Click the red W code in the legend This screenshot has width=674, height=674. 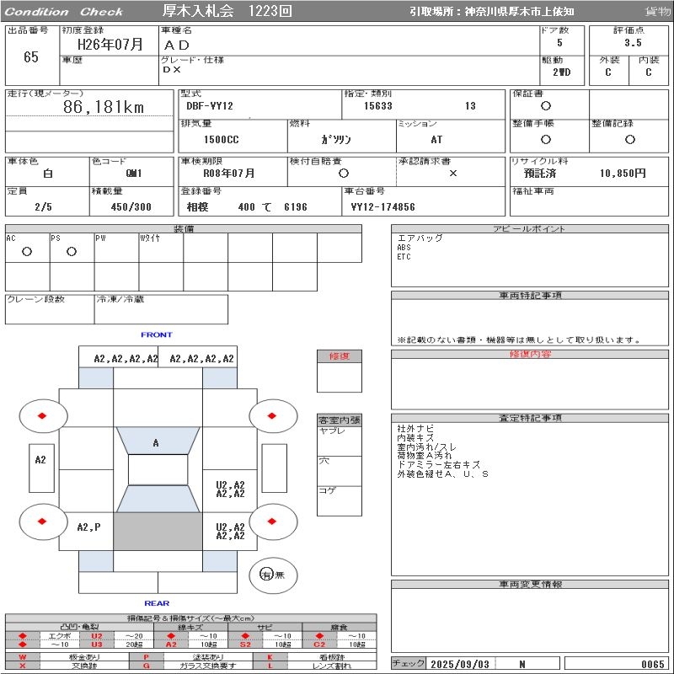coord(23,656)
